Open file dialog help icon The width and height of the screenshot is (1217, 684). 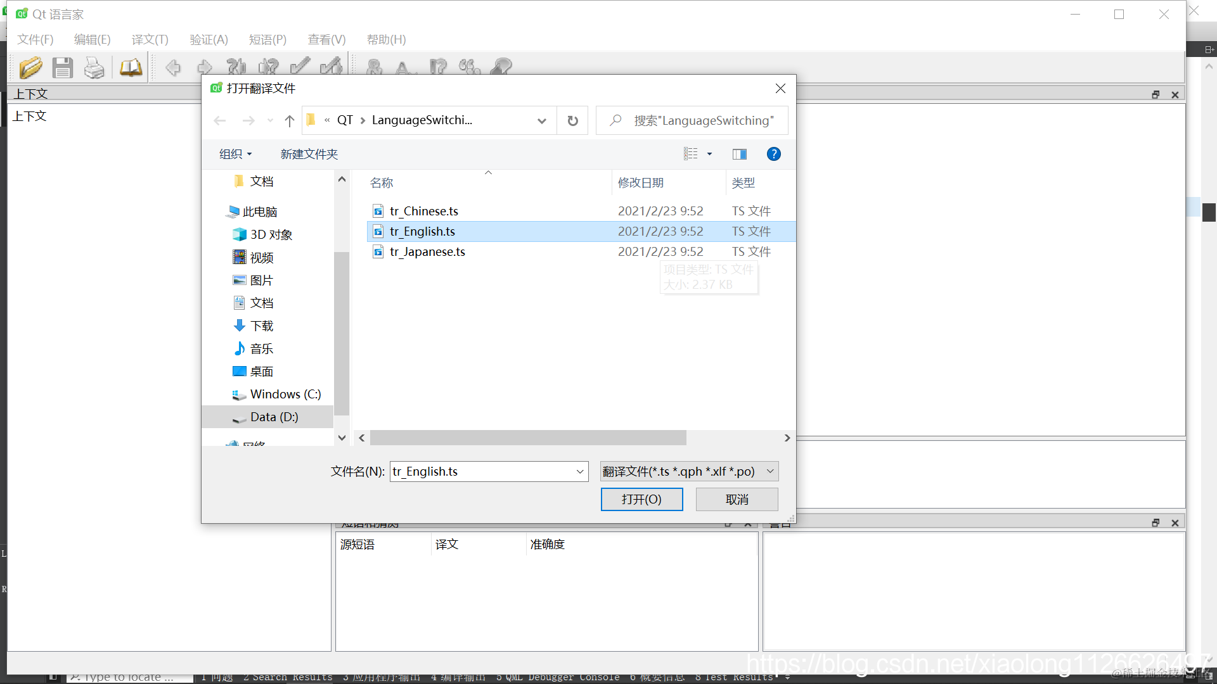pyautogui.click(x=773, y=154)
